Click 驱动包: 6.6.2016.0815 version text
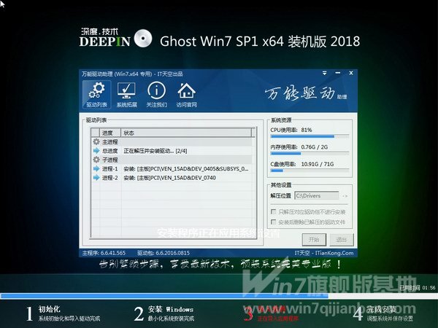 pos(163,253)
